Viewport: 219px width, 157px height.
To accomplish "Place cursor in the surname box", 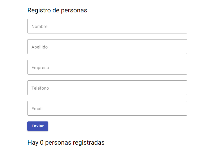I will [107, 47].
